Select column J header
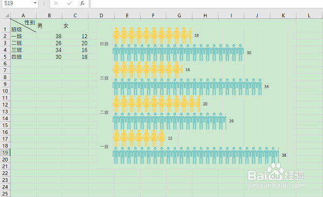The image size is (323, 197). point(257,16)
